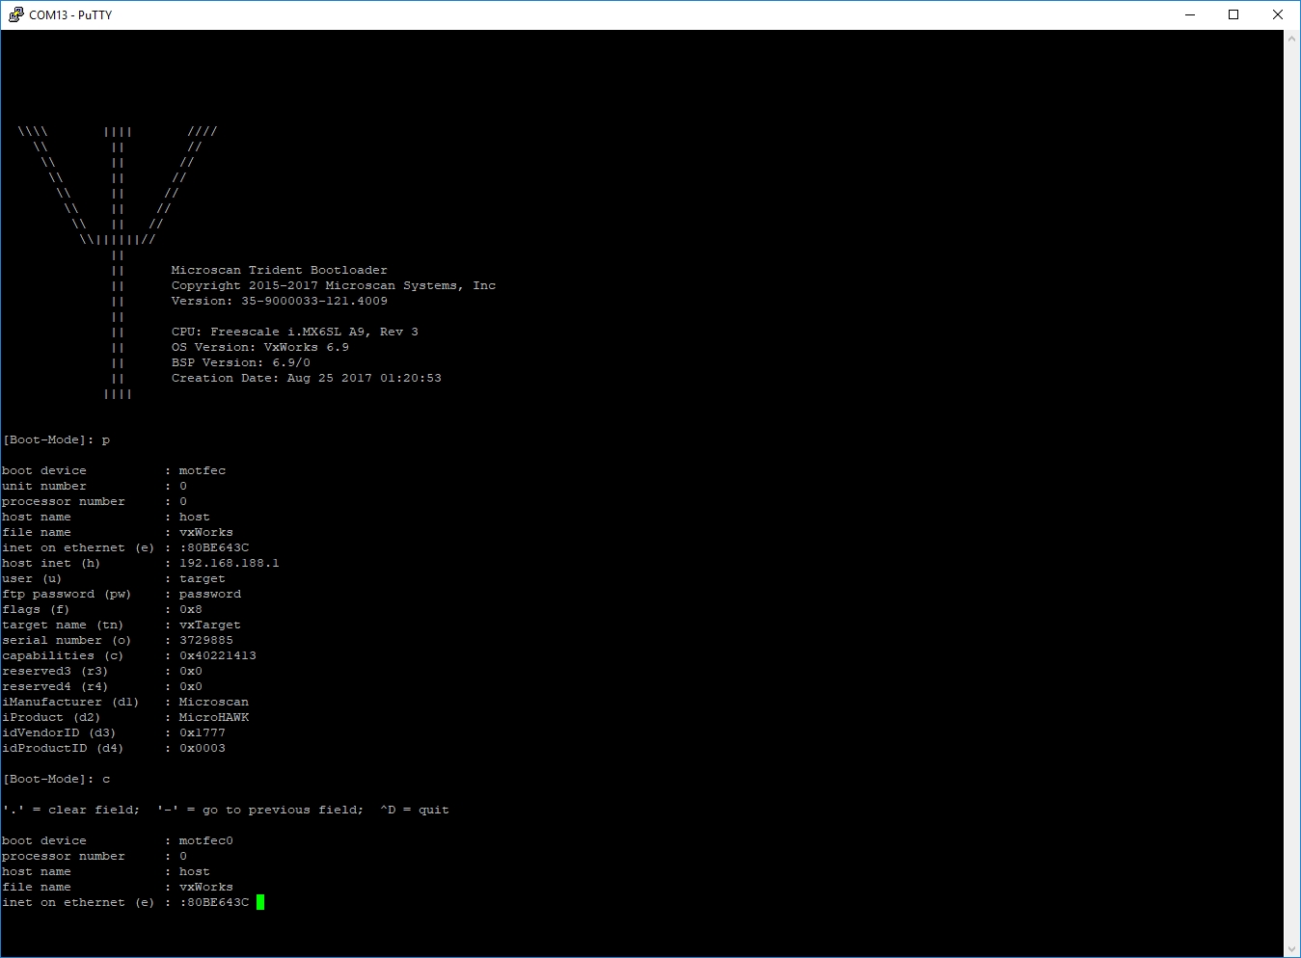Click the serial number value 3729885
Image resolution: width=1301 pixels, height=958 pixels.
point(206,640)
